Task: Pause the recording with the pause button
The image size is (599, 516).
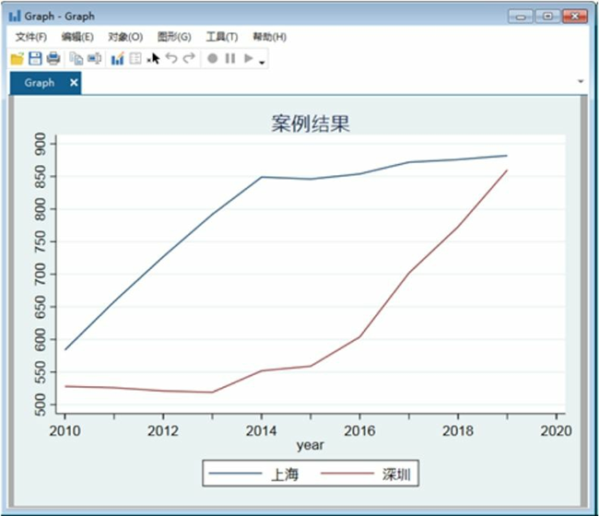Action: (x=230, y=59)
